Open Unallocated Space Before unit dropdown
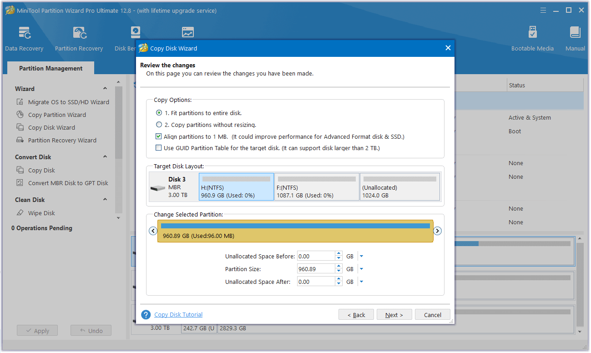Viewport: 591px width, 353px height. click(361, 257)
